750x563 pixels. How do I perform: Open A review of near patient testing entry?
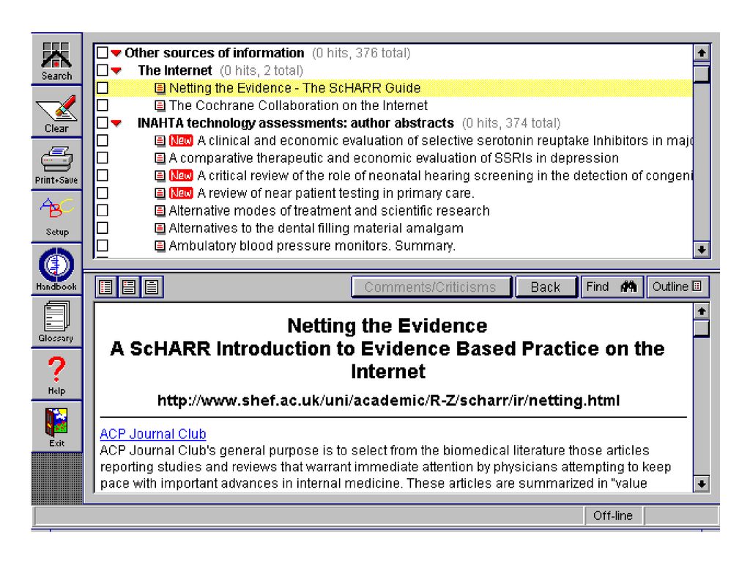pyautogui.click(x=335, y=193)
